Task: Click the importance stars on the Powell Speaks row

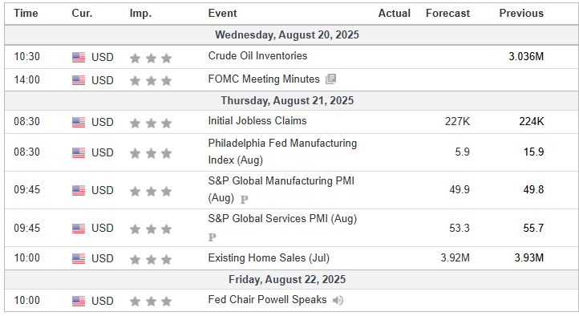Action: (151, 302)
